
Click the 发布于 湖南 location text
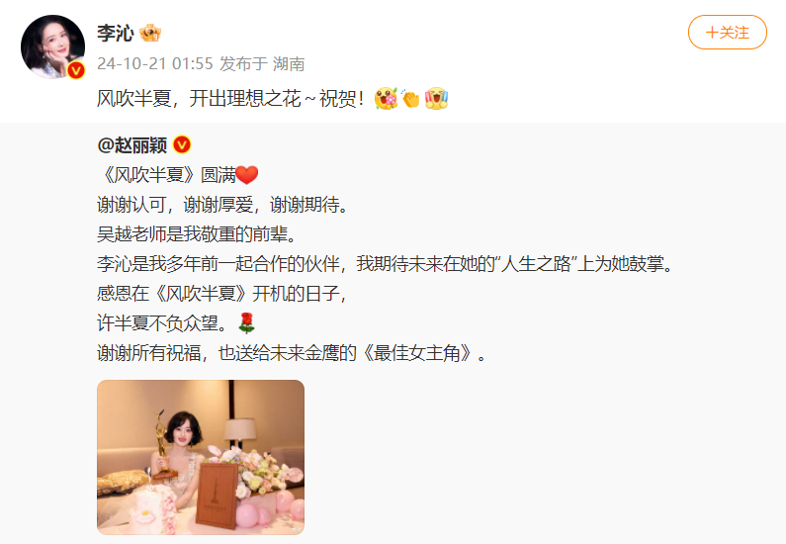pos(262,63)
